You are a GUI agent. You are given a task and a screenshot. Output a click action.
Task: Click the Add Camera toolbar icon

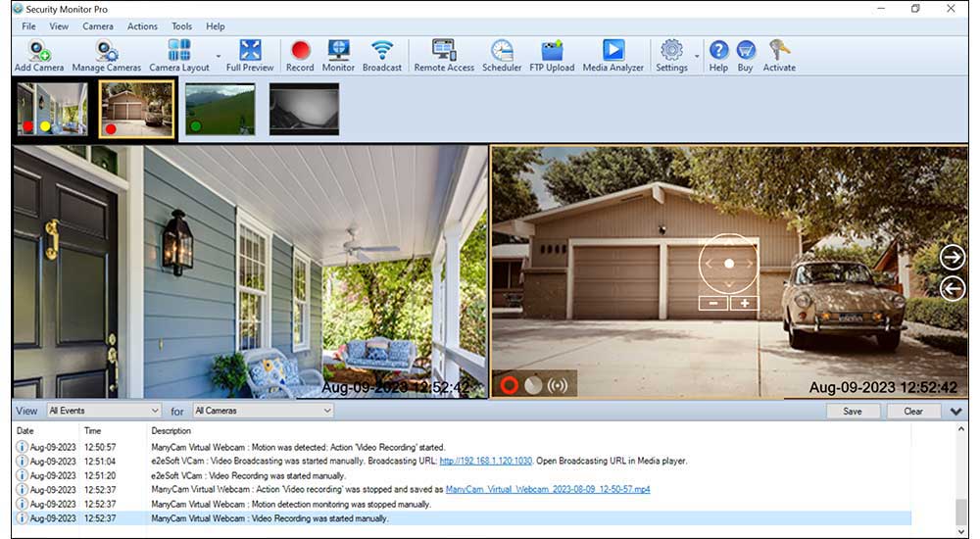pyautogui.click(x=39, y=55)
